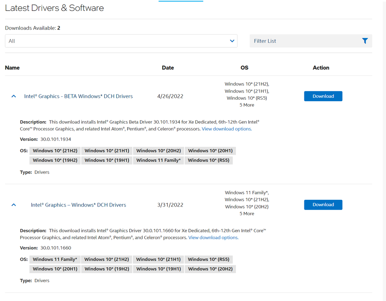Click Windows 10* (RS5) tag in BETA driver
This screenshot has height=301, width=386.
click(x=208, y=160)
